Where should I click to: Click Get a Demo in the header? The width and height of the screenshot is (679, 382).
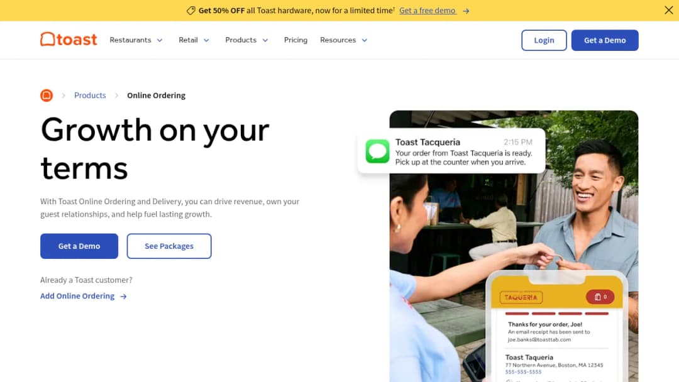pos(605,40)
